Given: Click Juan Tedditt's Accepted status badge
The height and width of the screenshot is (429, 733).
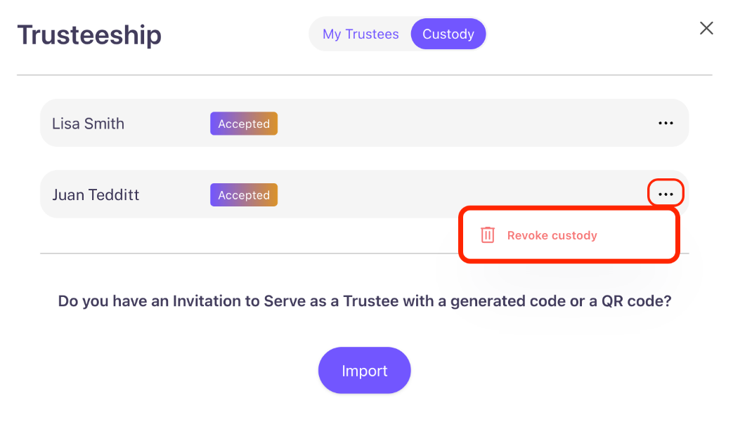Looking at the screenshot, I should coord(244,194).
